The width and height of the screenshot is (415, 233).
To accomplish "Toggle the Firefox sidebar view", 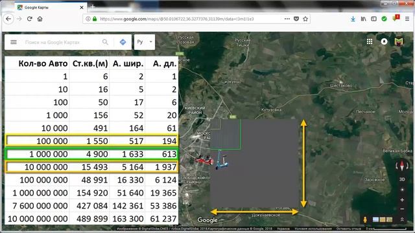I will pyautogui.click(x=373, y=19).
